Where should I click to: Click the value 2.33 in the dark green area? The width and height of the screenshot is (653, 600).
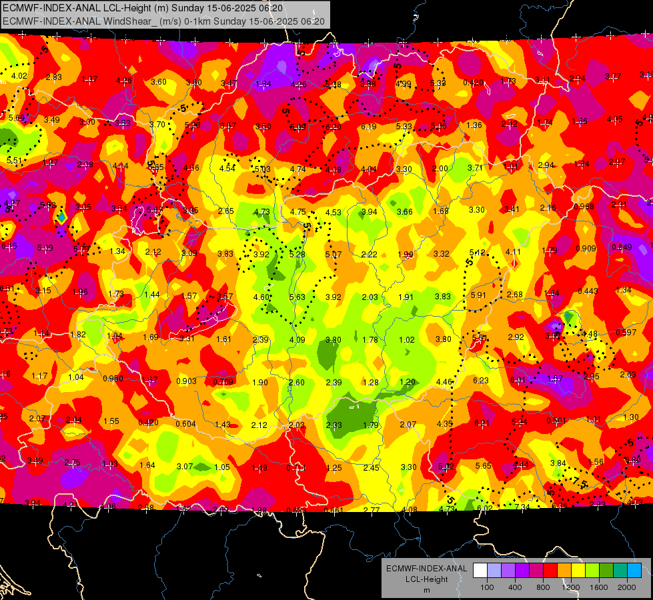334,425
